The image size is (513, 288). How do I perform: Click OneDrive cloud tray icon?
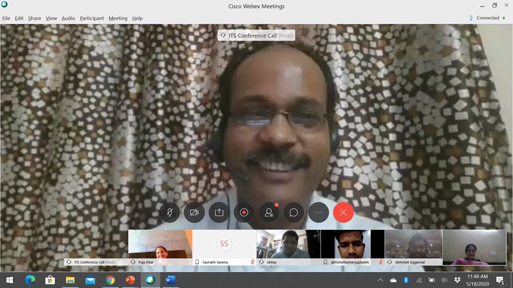pyautogui.click(x=393, y=280)
